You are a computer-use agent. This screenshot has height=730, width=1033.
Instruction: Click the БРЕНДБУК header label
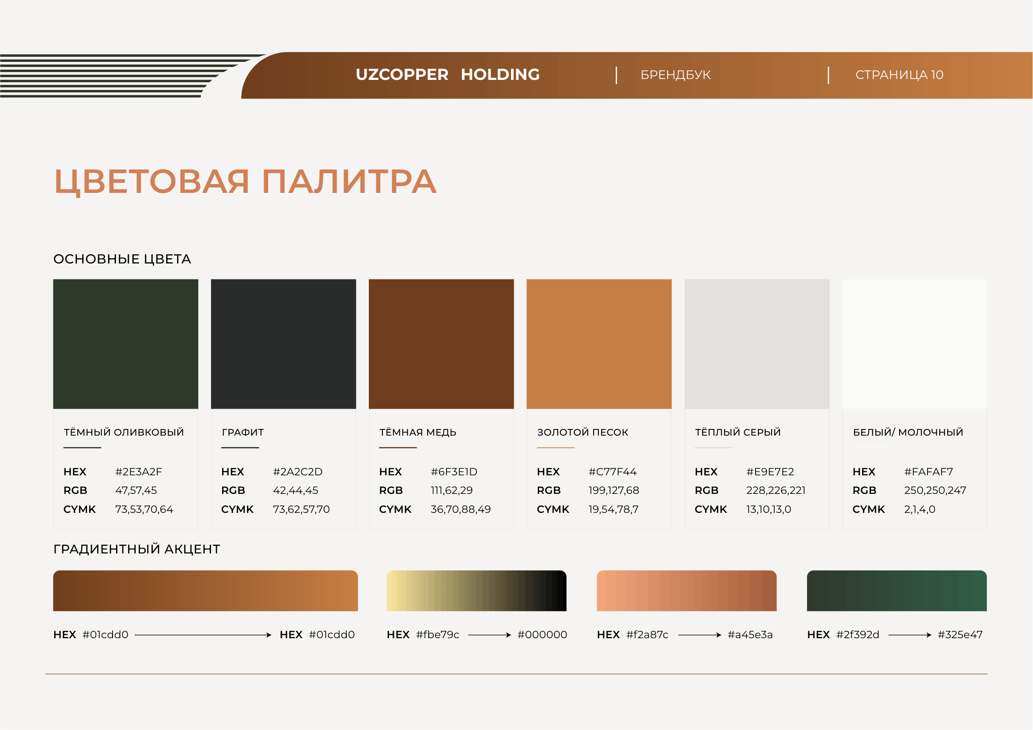676,75
